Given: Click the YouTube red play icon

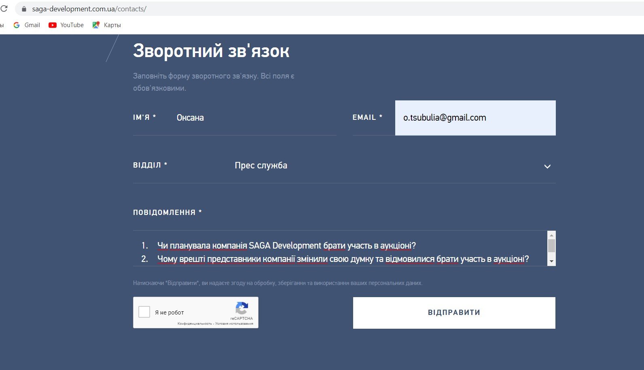Looking at the screenshot, I should tap(53, 25).
